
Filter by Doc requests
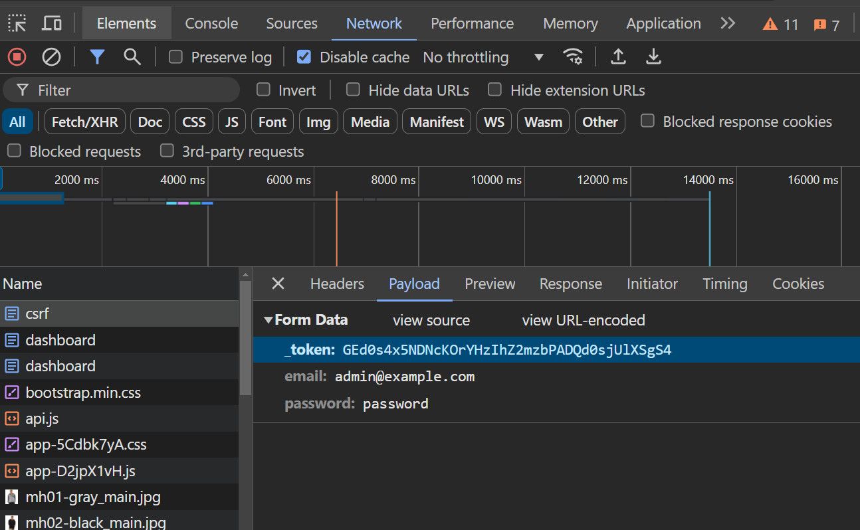coord(150,122)
